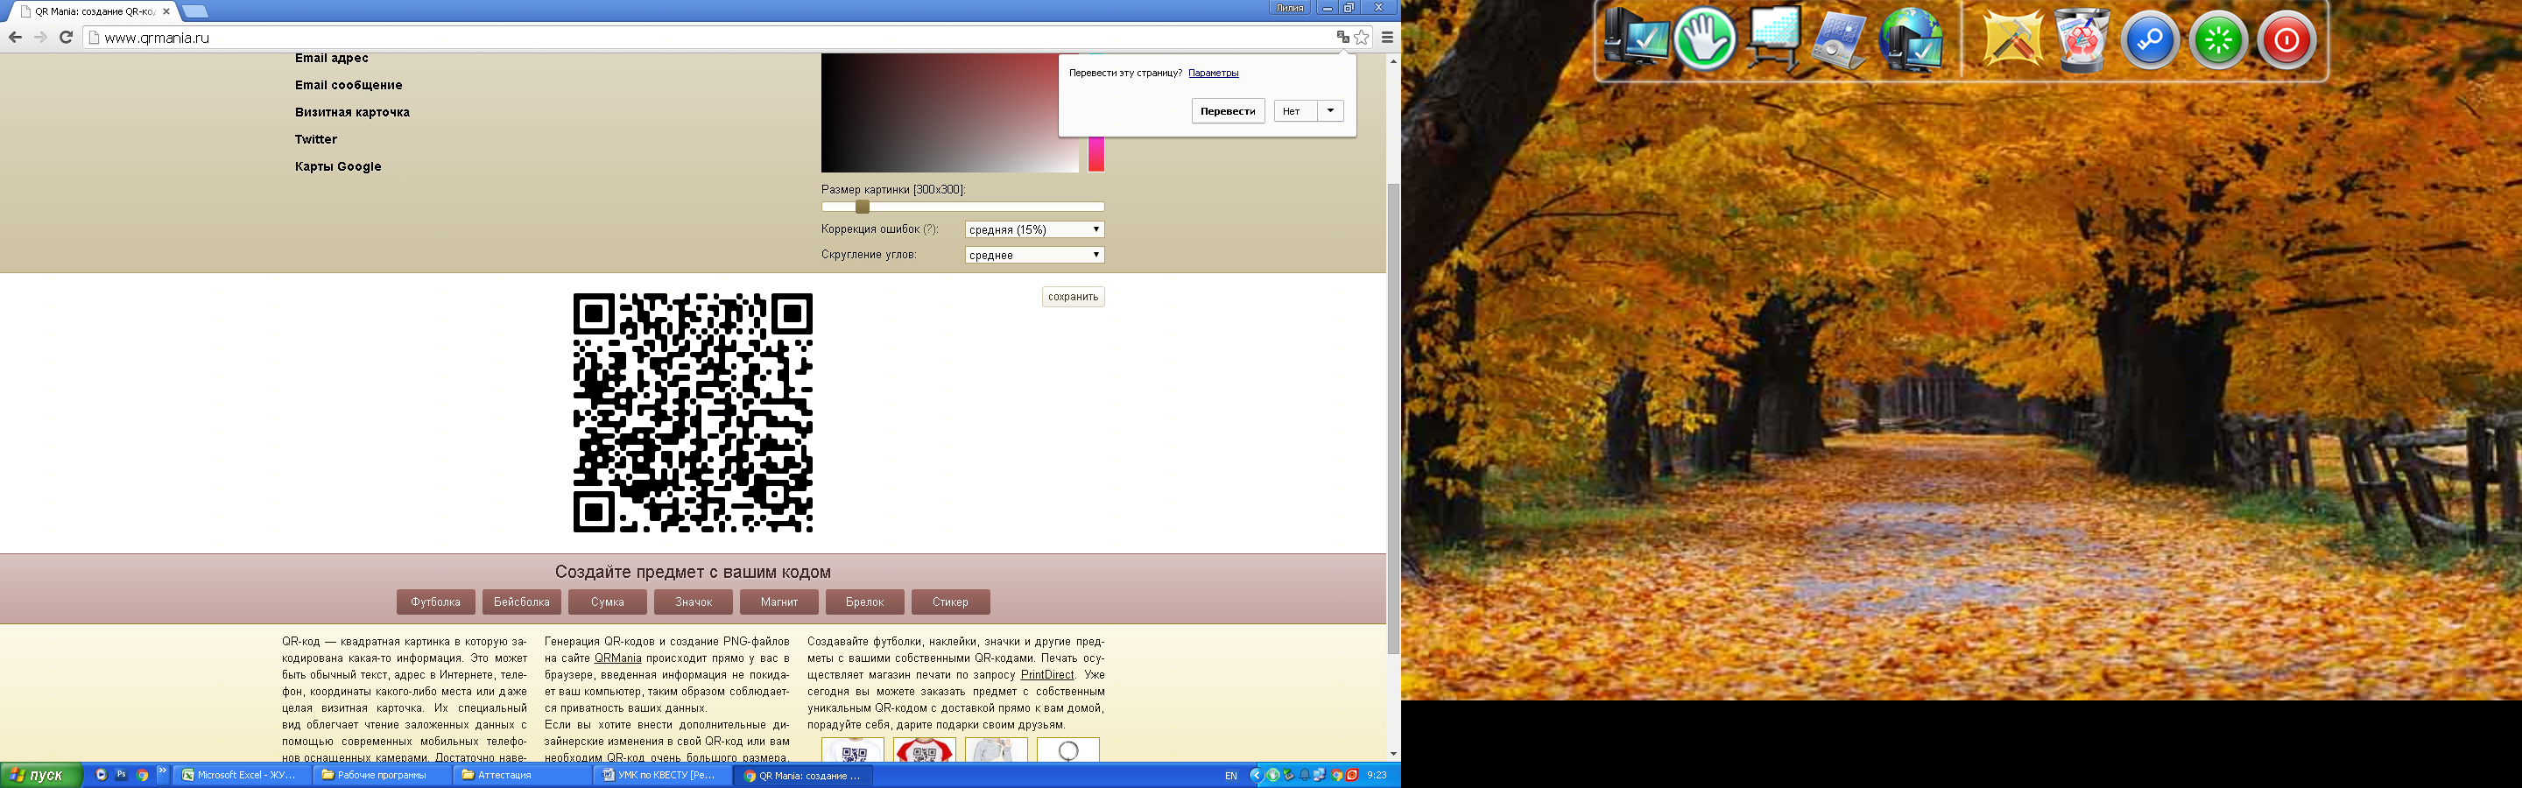Viewport: 2522px width, 788px height.
Task: Open the recycle bin dock icon
Action: click(2082, 40)
